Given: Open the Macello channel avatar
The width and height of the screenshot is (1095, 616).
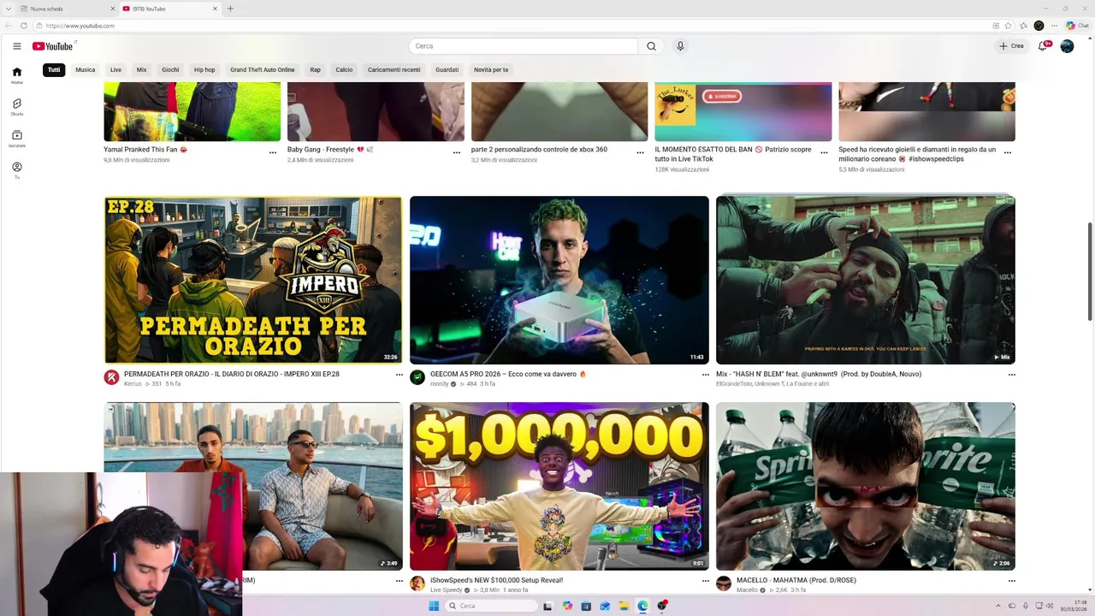Looking at the screenshot, I should tap(724, 583).
